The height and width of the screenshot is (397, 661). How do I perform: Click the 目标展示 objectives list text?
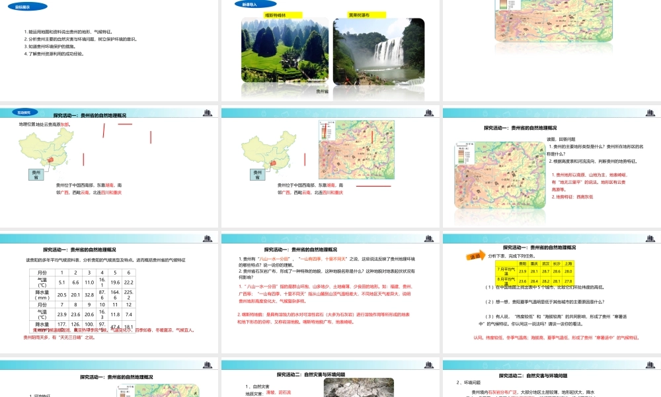click(81, 42)
